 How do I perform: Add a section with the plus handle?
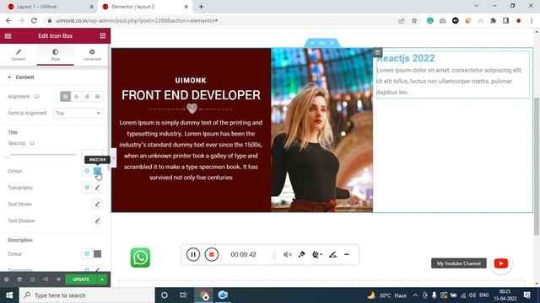(x=312, y=43)
